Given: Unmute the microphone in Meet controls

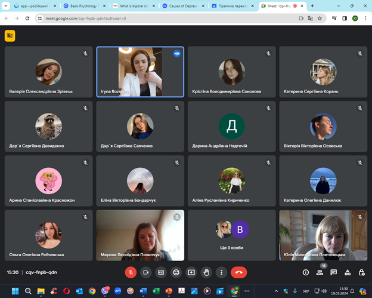Looking at the screenshot, I should [x=131, y=272].
